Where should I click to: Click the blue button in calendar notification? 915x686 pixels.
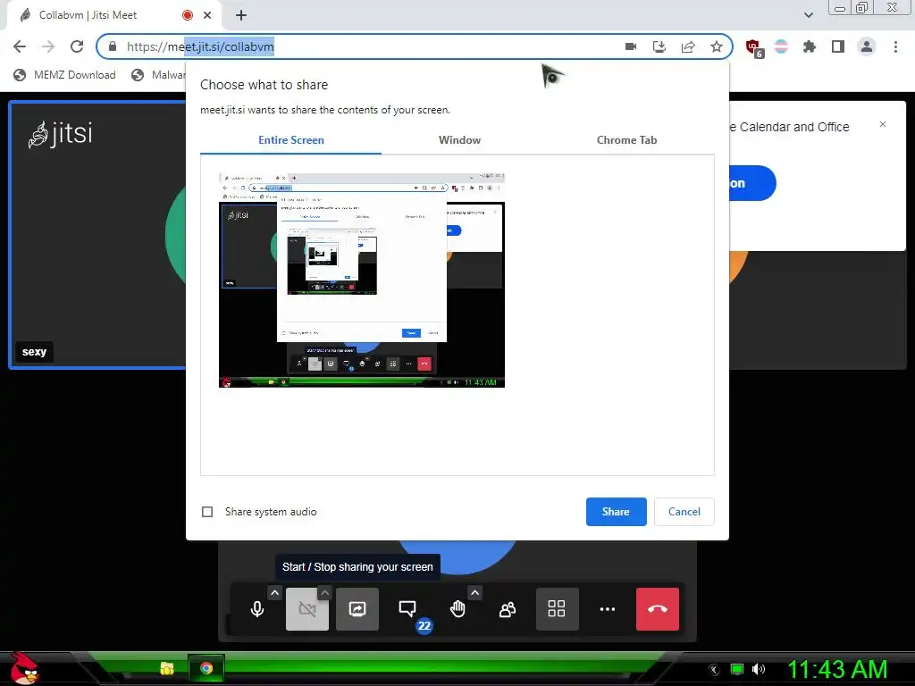pyautogui.click(x=752, y=183)
